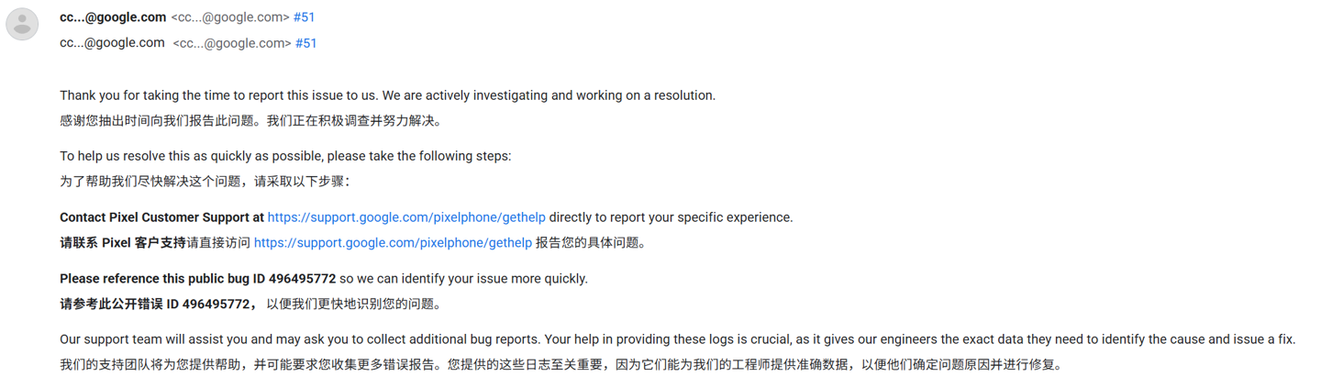Click the sender's avatar icon

pyautogui.click(x=22, y=24)
